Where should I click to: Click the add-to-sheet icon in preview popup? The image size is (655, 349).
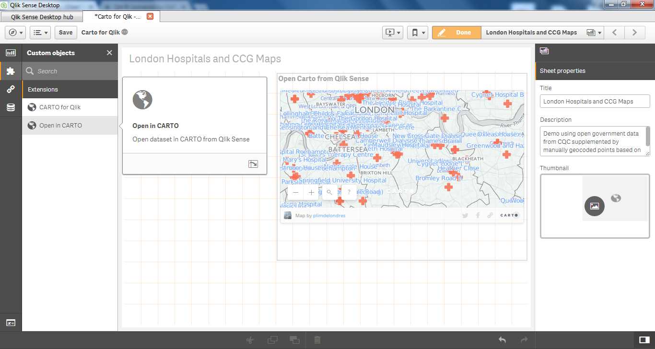coord(253,164)
